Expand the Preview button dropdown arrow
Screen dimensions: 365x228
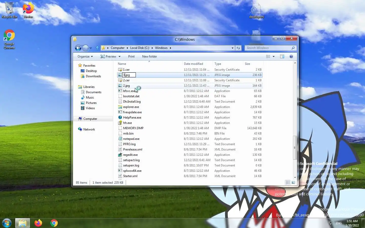pyautogui.click(x=119, y=56)
